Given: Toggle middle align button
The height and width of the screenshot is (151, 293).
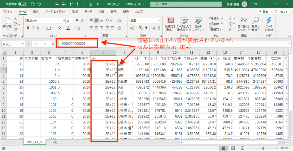Looking at the screenshot, I should tap(96, 20).
